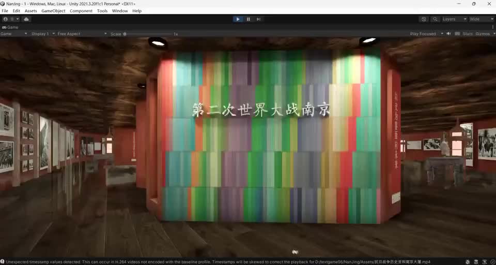
Task: Open the Game panel three-dot options menu
Action: tap(492, 27)
